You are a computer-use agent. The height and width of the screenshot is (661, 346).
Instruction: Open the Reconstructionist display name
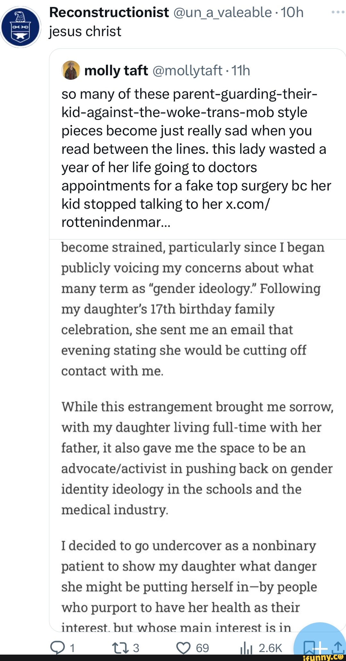coord(109,12)
